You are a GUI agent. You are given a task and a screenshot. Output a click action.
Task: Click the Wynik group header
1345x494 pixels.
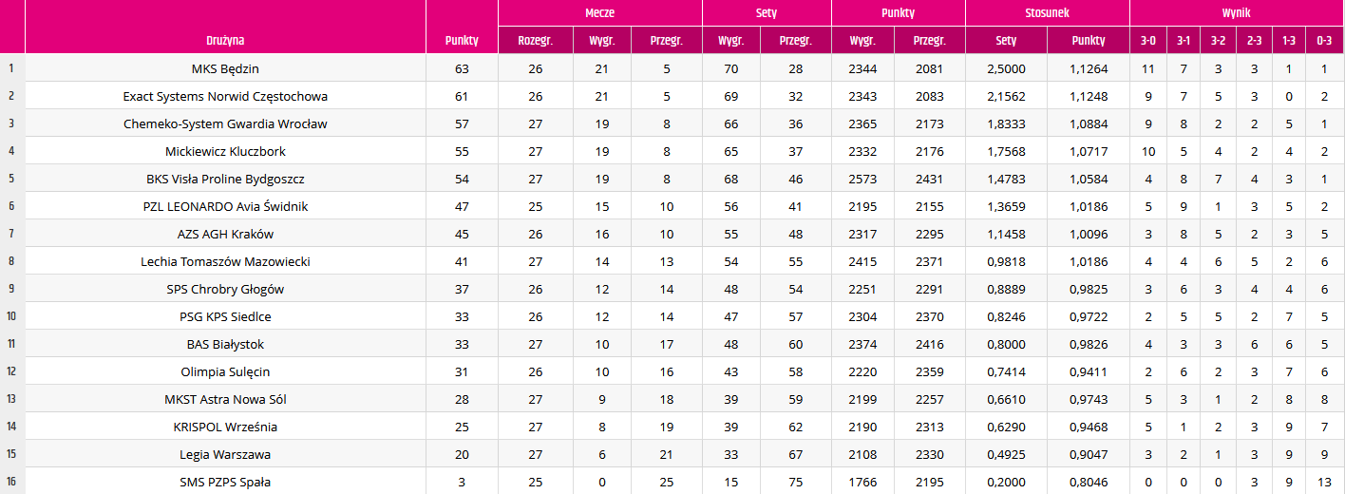tap(1237, 13)
